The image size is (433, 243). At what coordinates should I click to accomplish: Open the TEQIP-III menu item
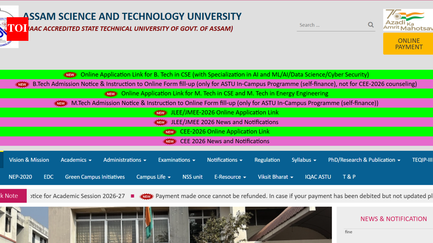(422, 160)
